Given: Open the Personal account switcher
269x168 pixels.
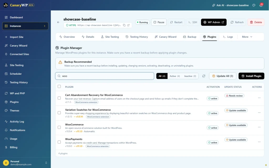Looking at the screenshot, I should 25,163.
